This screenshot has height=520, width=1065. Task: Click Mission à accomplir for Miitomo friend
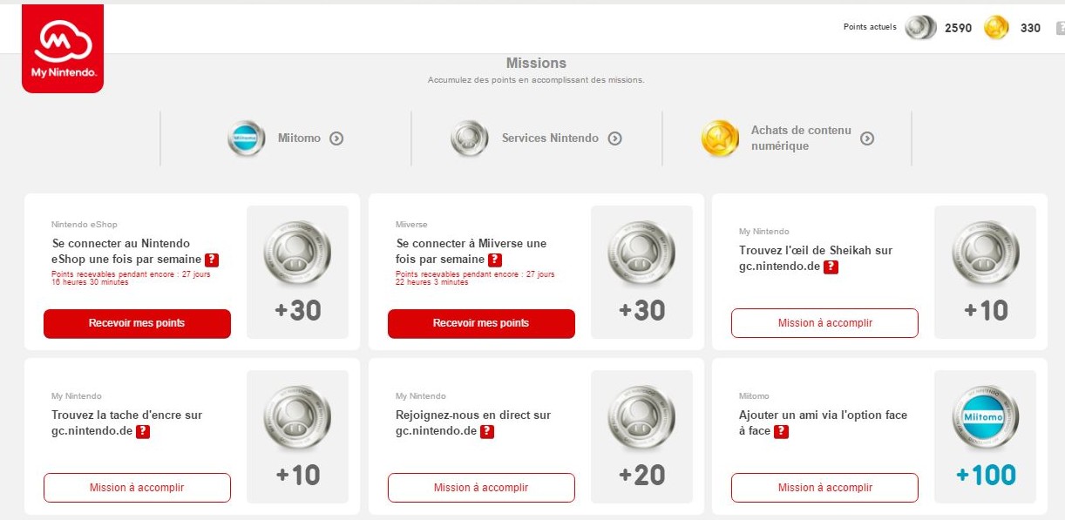tap(824, 488)
